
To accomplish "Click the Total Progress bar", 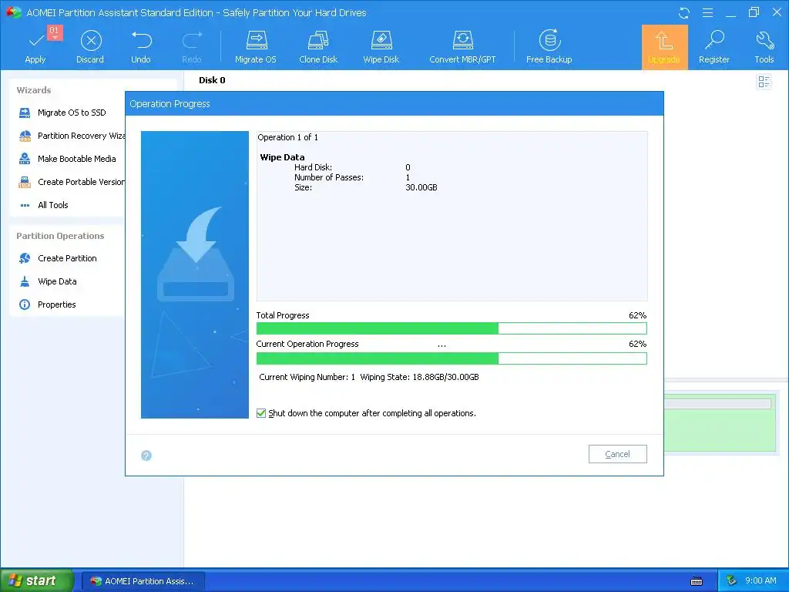I will tap(452, 328).
